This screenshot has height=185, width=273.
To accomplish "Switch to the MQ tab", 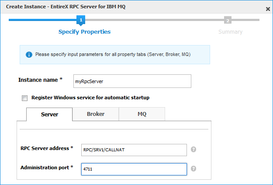I will (142, 114).
